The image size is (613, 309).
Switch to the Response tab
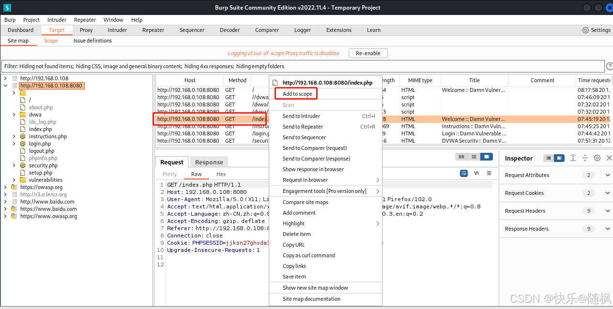pyautogui.click(x=209, y=162)
